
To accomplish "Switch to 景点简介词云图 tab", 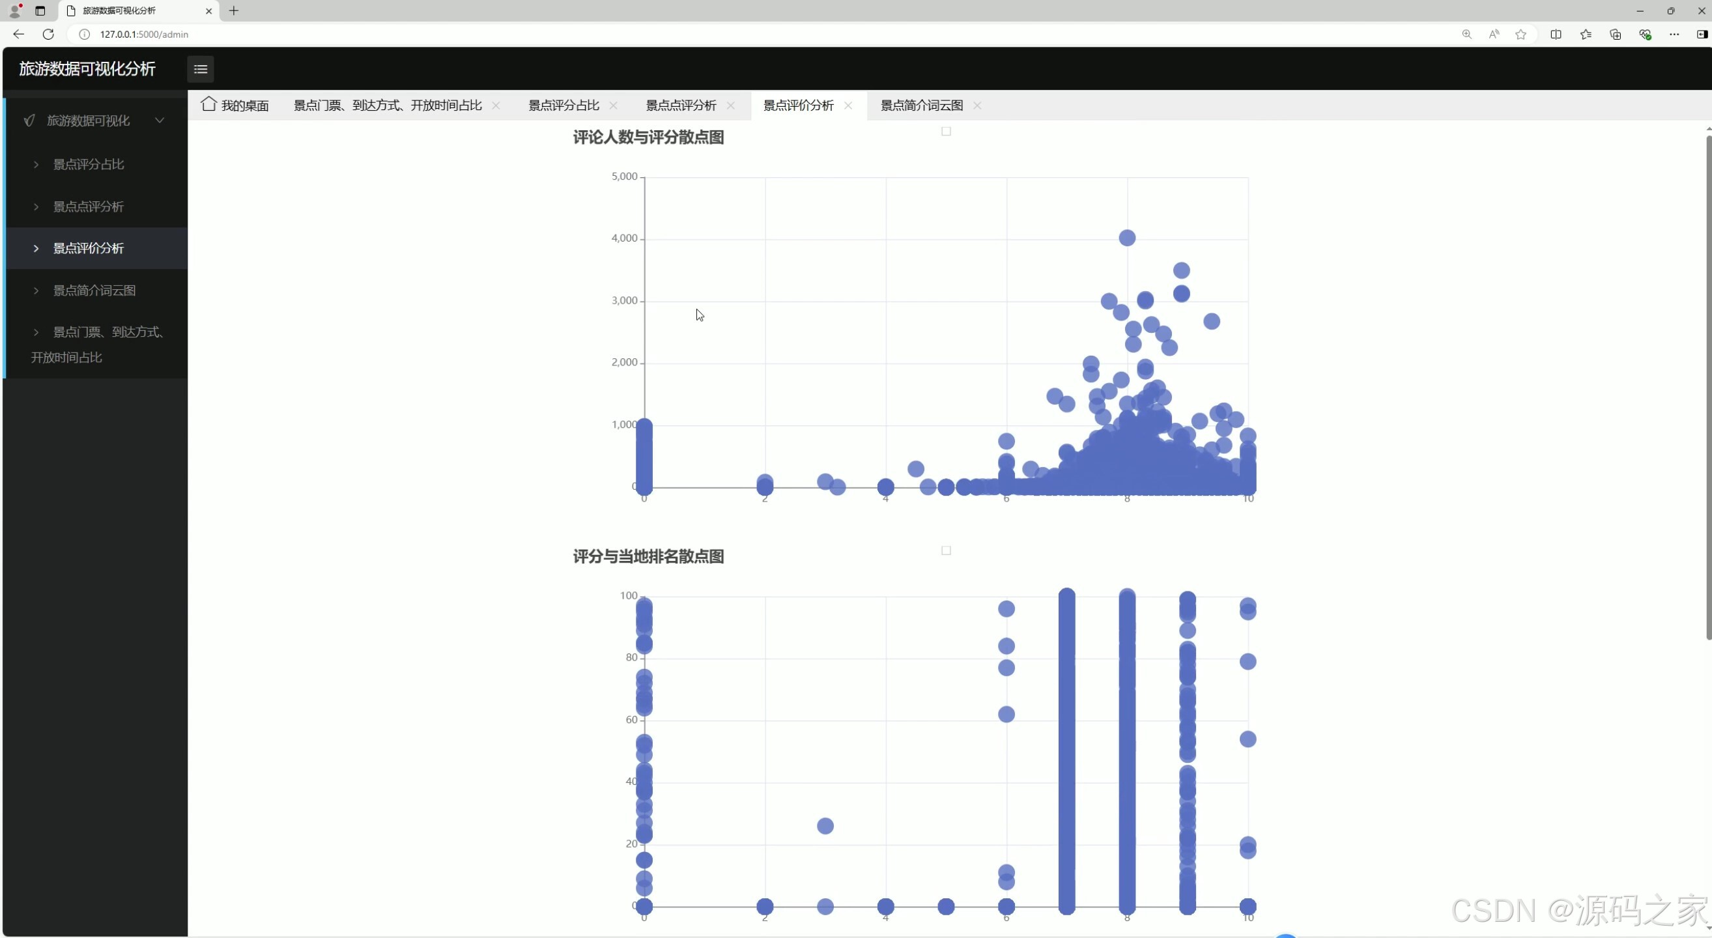I will pyautogui.click(x=921, y=106).
